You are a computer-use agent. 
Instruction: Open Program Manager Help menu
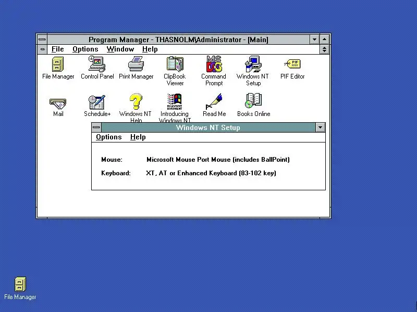pos(150,49)
